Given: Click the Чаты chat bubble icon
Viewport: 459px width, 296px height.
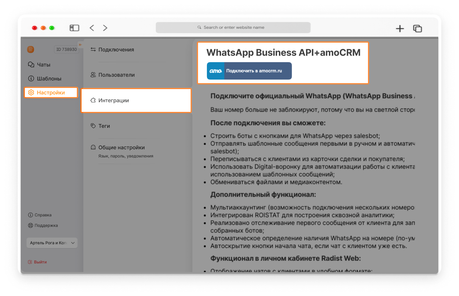Looking at the screenshot, I should (31, 65).
